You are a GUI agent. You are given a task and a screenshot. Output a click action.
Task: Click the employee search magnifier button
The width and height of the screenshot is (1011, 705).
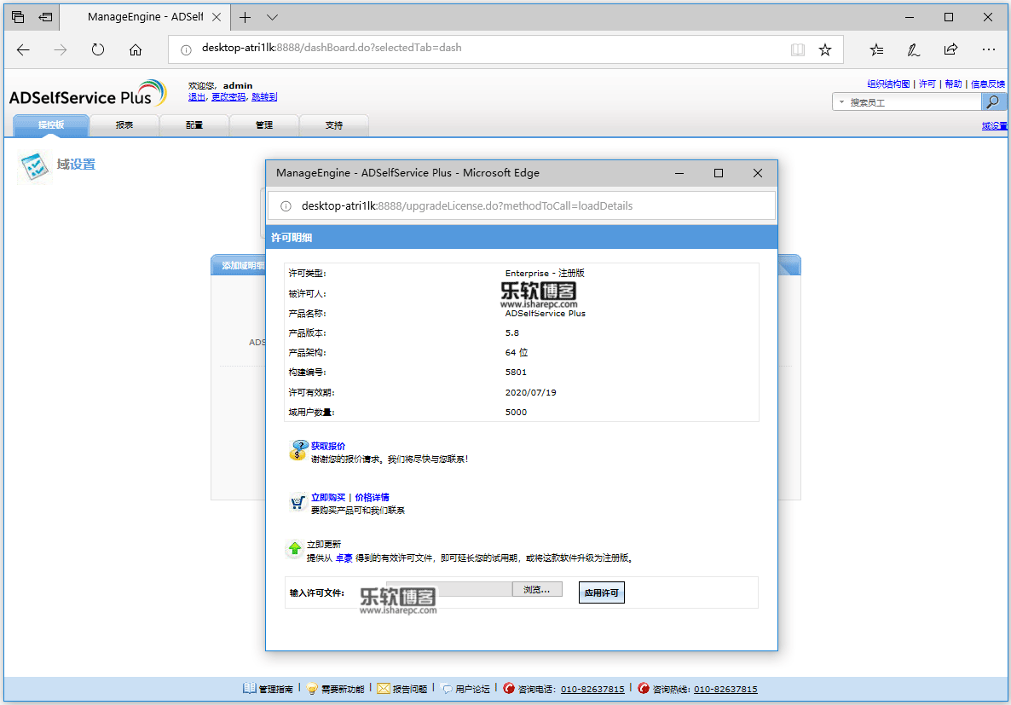click(x=993, y=102)
